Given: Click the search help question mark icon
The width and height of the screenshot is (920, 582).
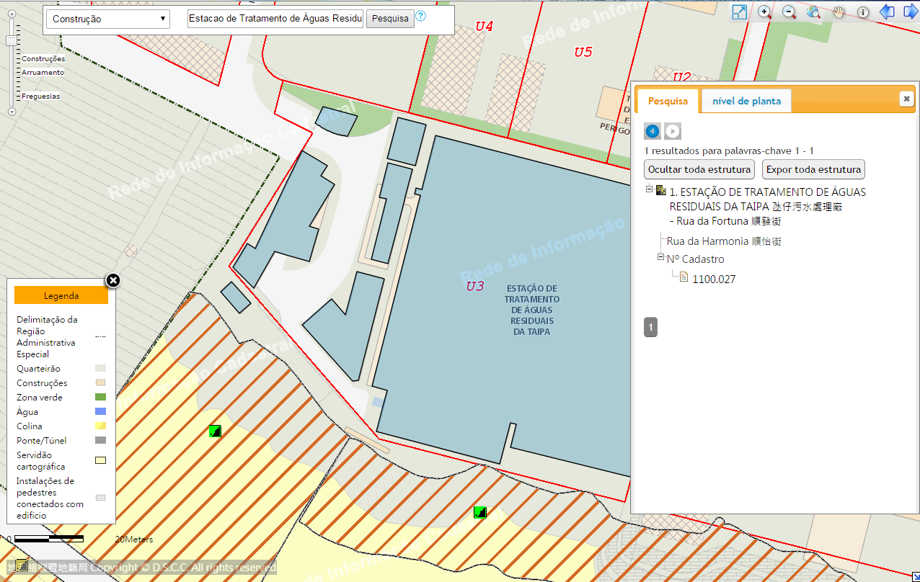Looking at the screenshot, I should point(421,17).
